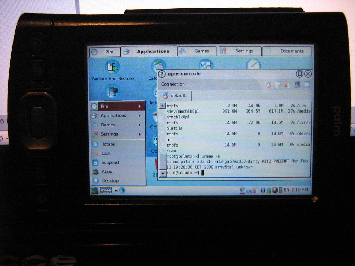Switch to the Games tab
Screen dimensions: 355x266
198,51
